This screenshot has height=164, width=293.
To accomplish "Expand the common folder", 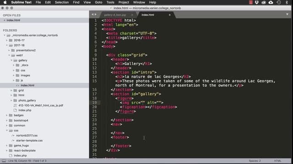I will point(7,125).
